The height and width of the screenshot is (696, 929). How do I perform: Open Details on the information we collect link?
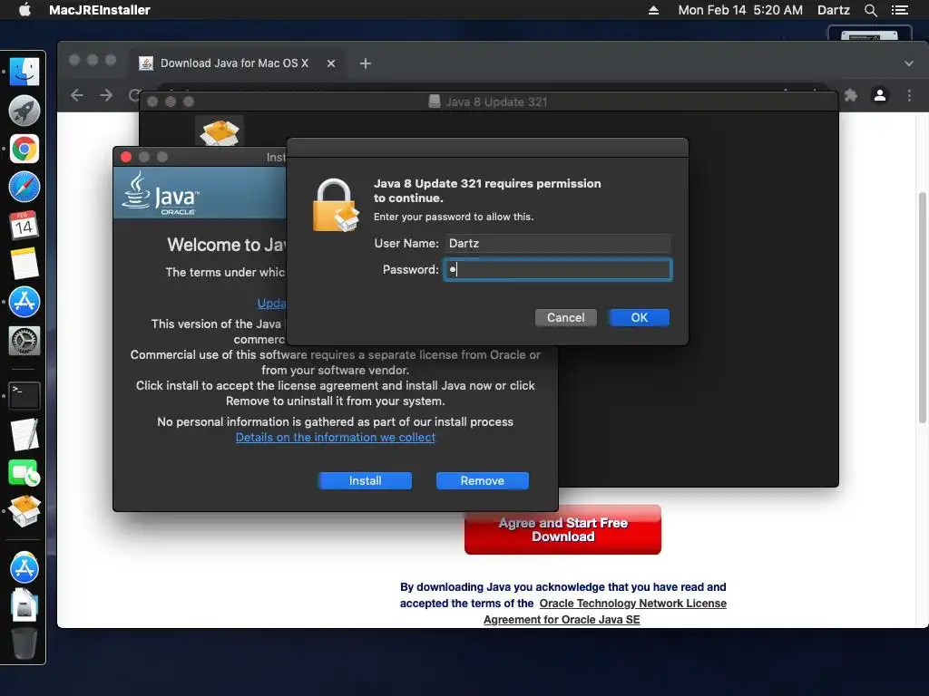coord(336,438)
